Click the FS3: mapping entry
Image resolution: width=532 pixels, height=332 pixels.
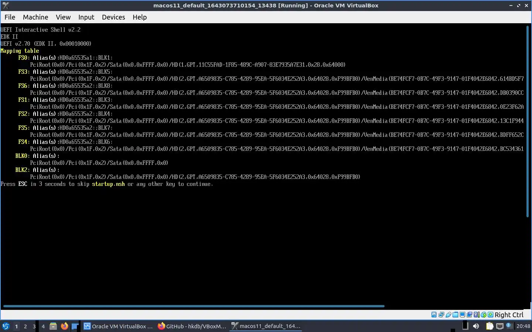[x=24, y=72]
